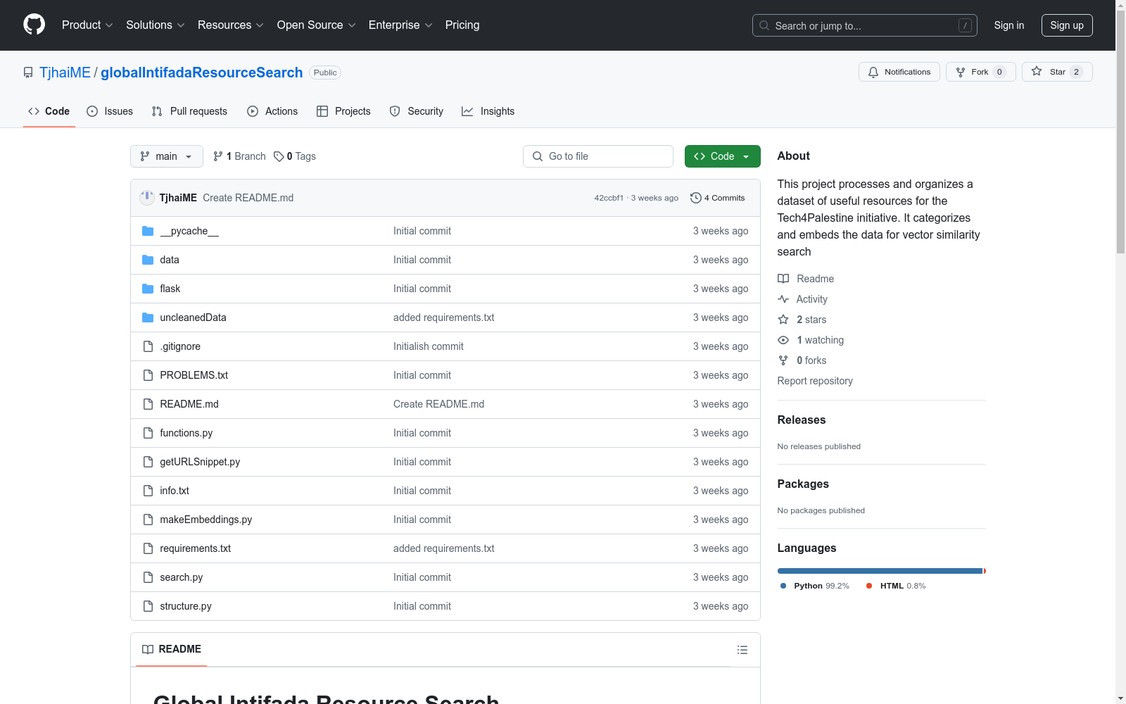Viewport: 1126px width, 704px height.
Task: Open info.txt file
Action: 175,491
